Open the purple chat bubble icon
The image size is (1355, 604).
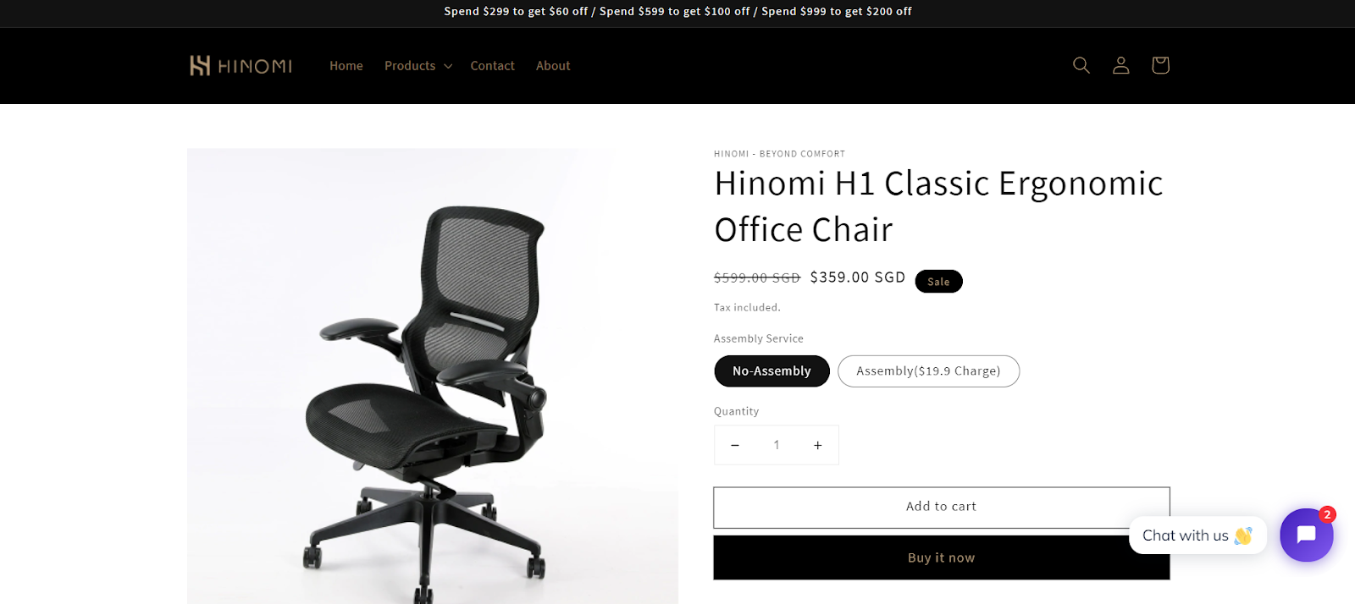[x=1306, y=535]
